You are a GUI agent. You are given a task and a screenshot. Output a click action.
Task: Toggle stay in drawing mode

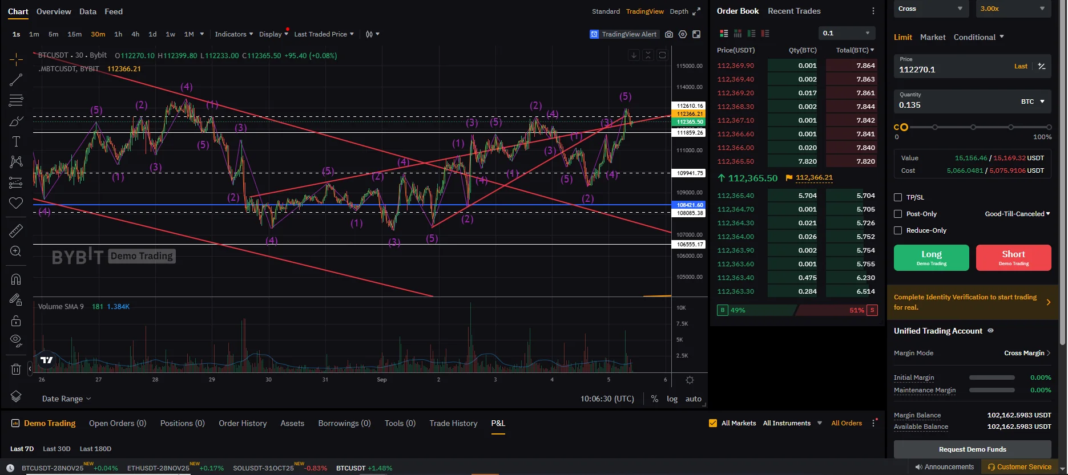coord(16,299)
